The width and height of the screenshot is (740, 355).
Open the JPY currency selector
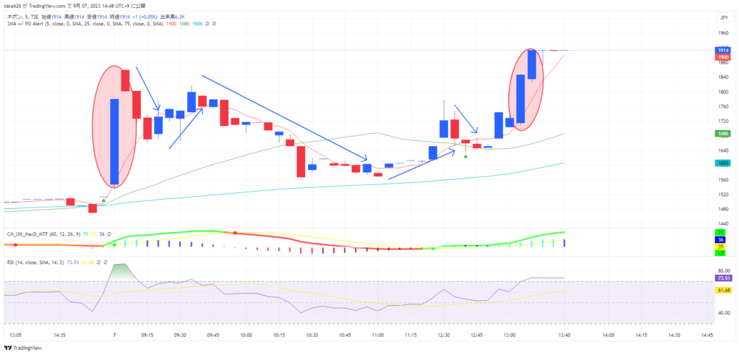point(723,17)
